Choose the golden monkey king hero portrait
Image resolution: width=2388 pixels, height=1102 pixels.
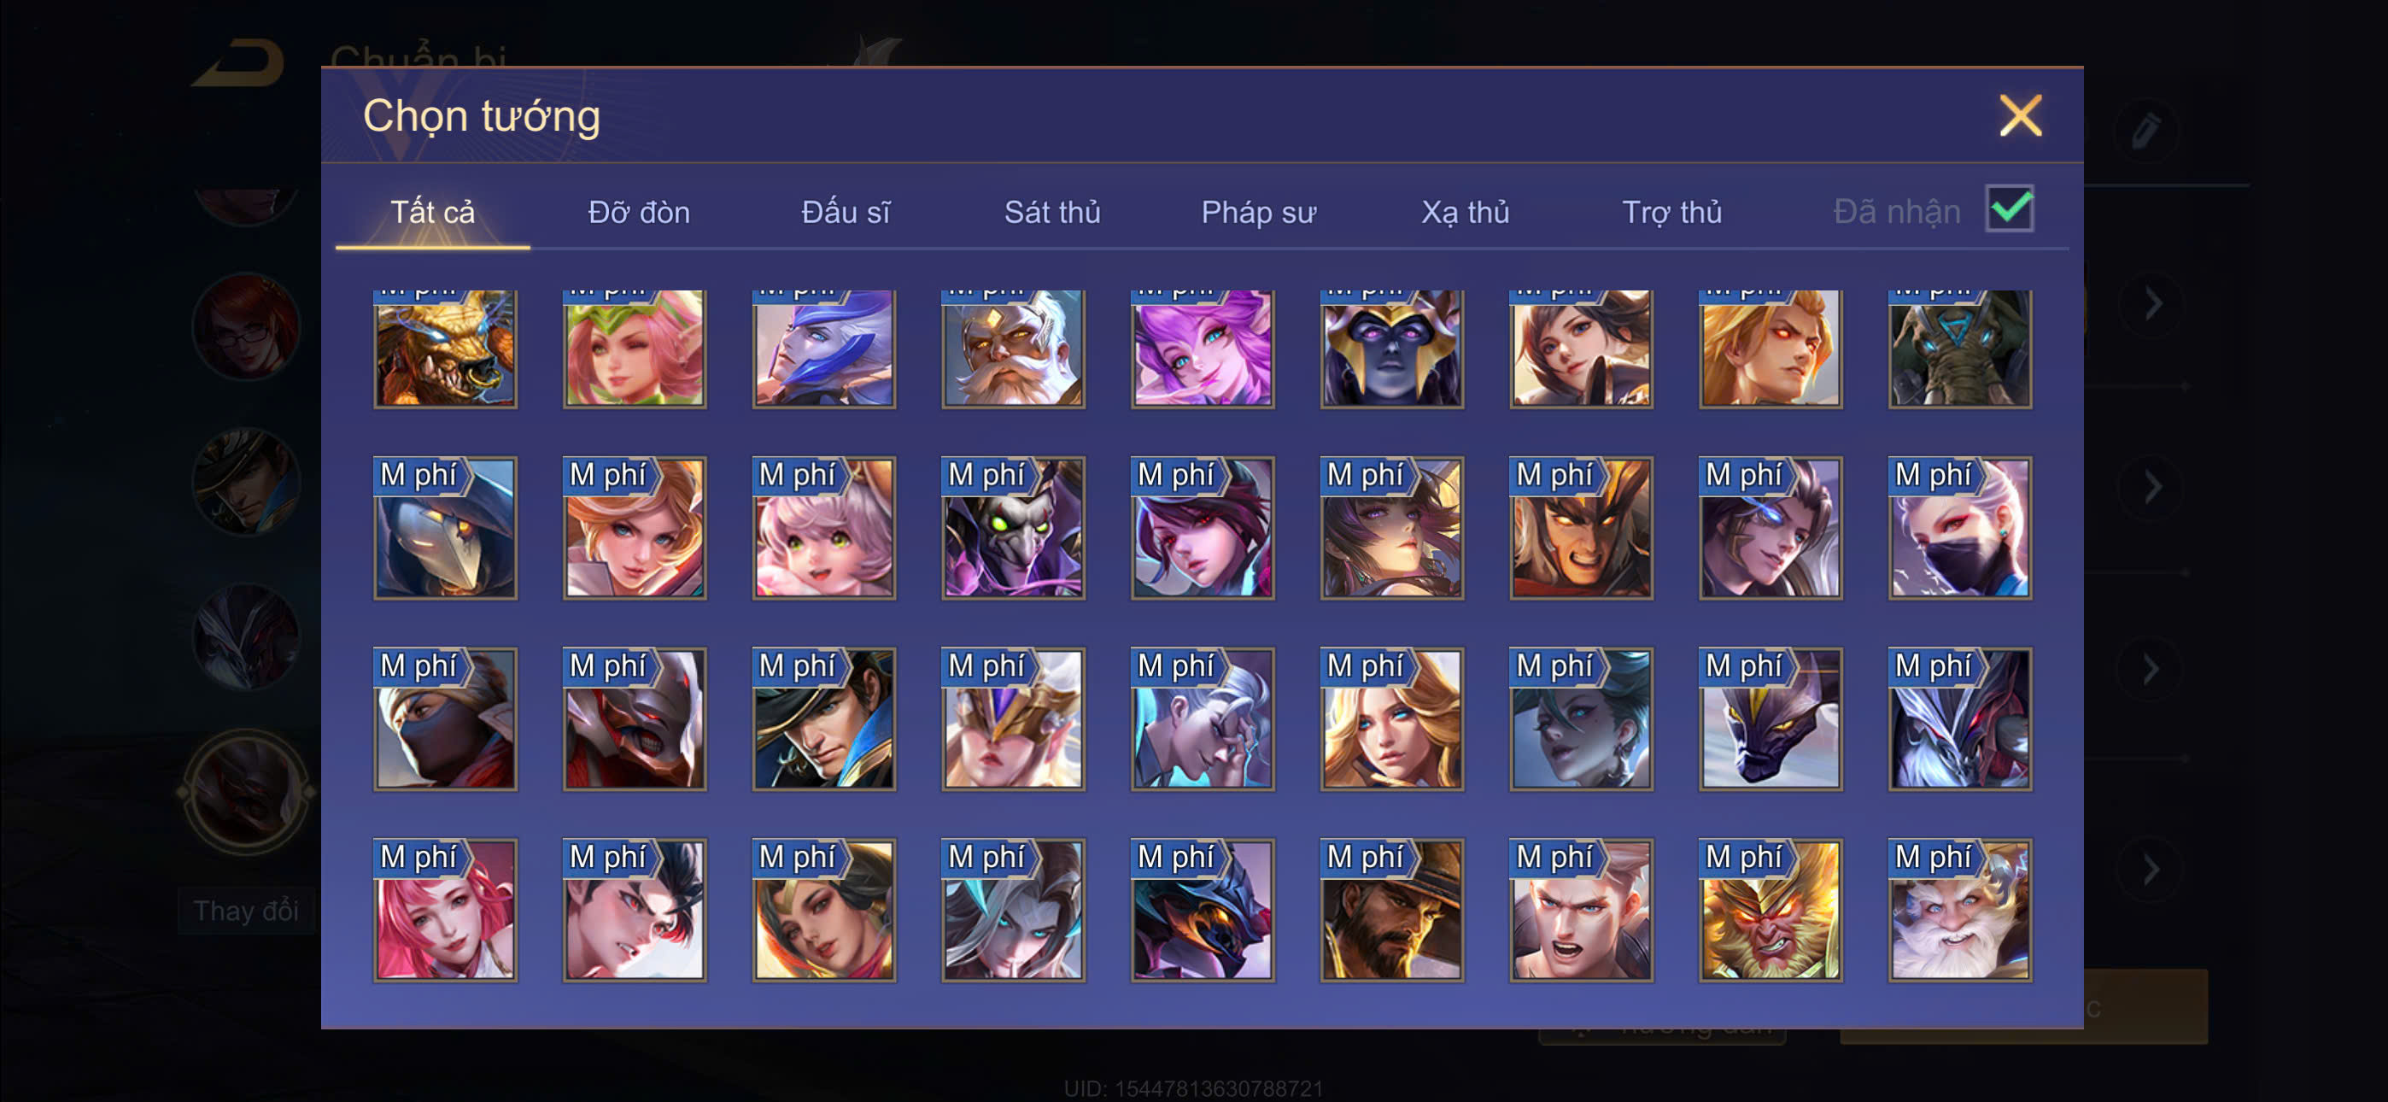[1770, 910]
